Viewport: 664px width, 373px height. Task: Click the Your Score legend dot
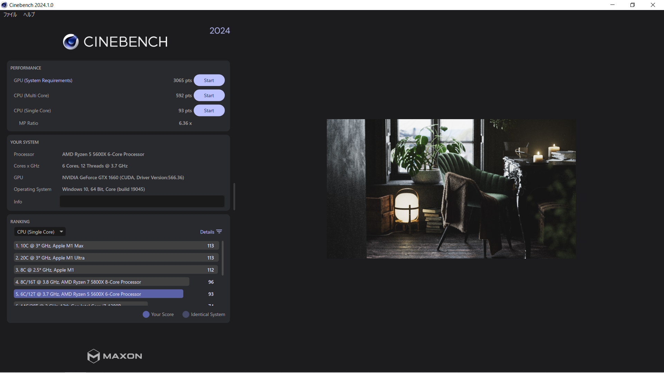[146, 314]
